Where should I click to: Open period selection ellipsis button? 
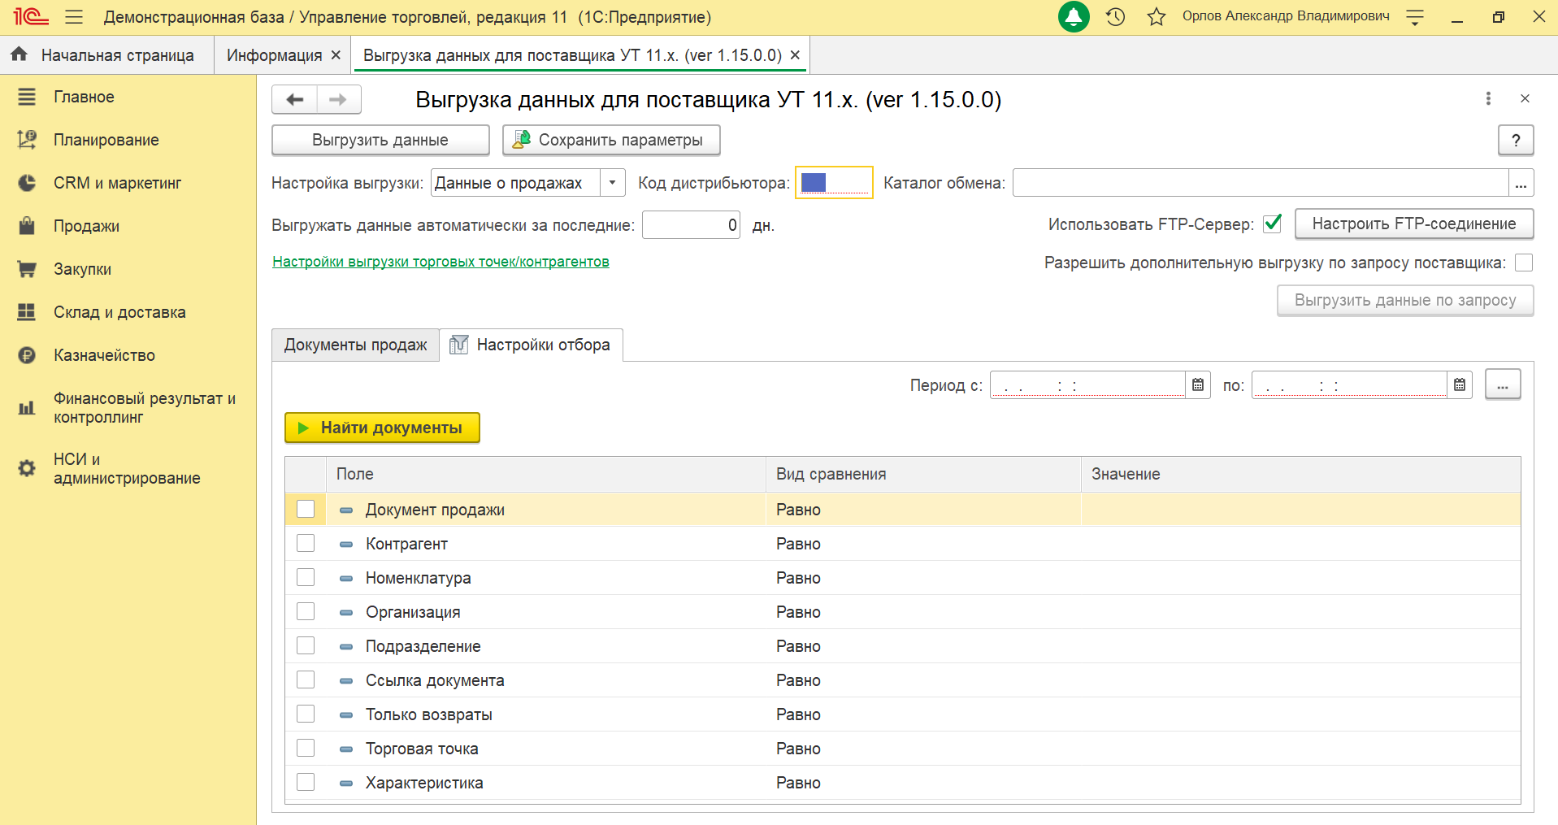(1503, 385)
